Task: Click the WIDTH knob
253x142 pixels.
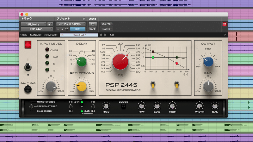Action: coord(200,106)
